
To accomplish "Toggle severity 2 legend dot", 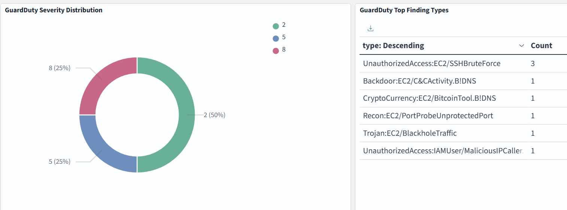I will [276, 26].
